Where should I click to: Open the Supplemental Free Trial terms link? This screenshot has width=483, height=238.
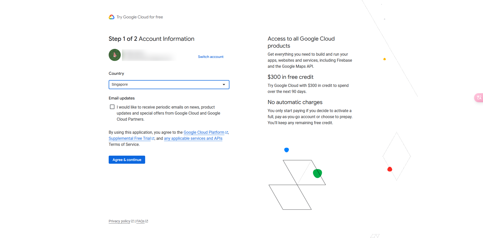click(130, 139)
